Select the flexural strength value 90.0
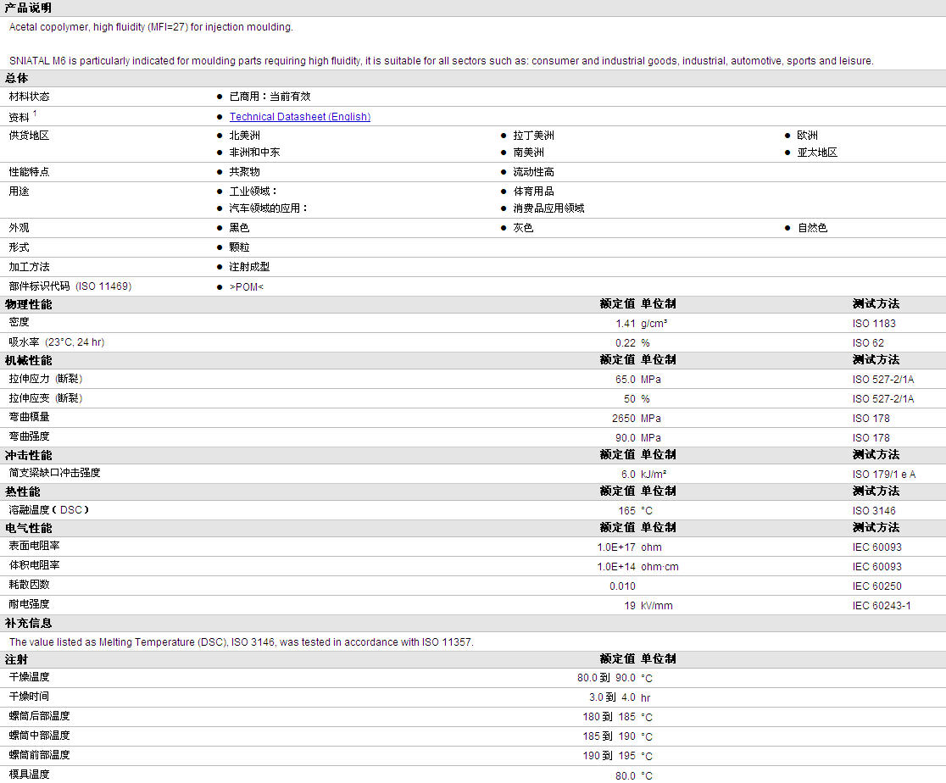Viewport: 946px width, 783px height. [625, 438]
